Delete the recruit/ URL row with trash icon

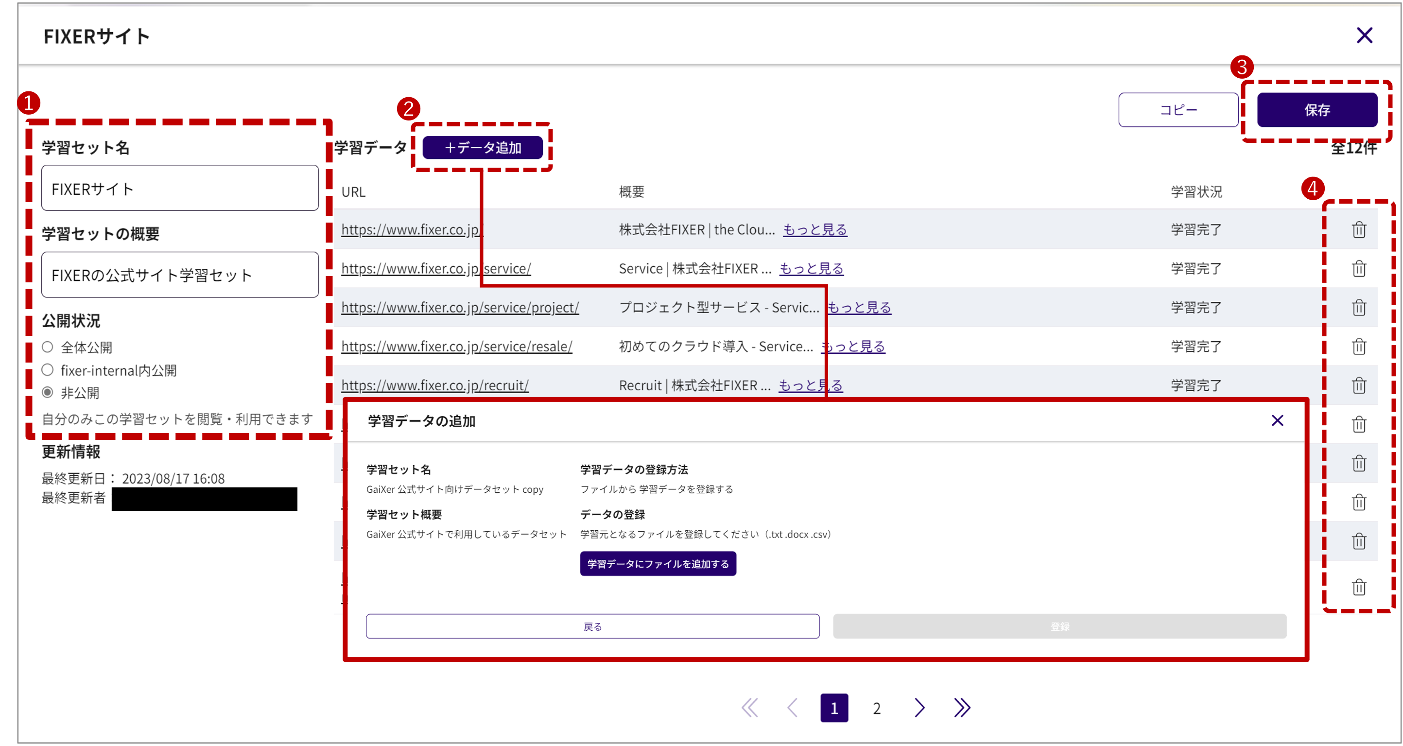coord(1358,385)
